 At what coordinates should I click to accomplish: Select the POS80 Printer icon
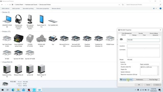110,40
